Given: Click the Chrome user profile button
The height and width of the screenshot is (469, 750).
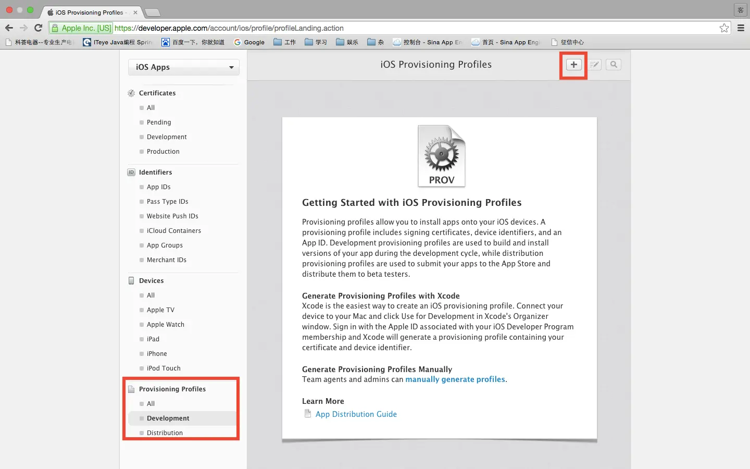Looking at the screenshot, I should [740, 10].
